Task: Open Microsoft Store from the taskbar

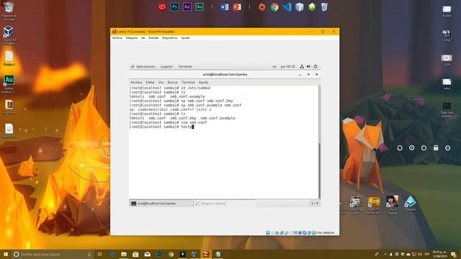Action: pyautogui.click(x=135, y=254)
